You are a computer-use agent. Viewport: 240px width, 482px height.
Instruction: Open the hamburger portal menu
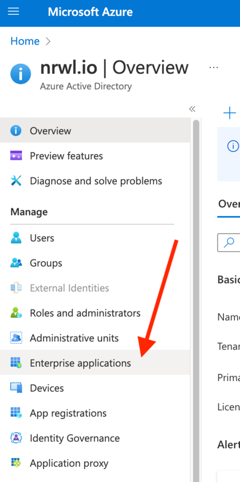(x=13, y=12)
